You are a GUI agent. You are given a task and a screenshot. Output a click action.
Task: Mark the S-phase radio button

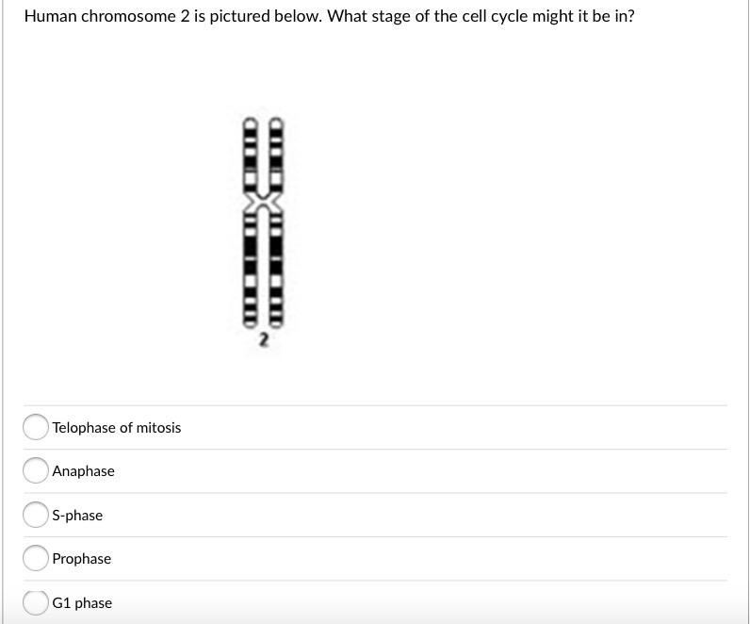click(36, 516)
